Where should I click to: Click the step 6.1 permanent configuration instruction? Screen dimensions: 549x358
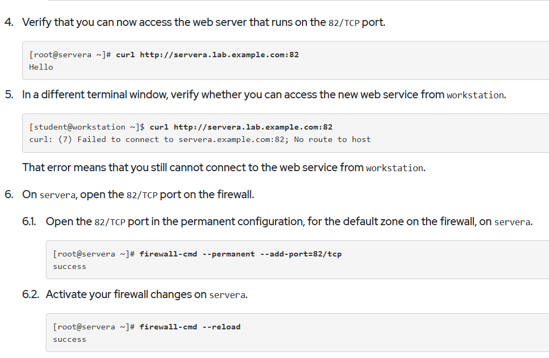click(x=289, y=221)
